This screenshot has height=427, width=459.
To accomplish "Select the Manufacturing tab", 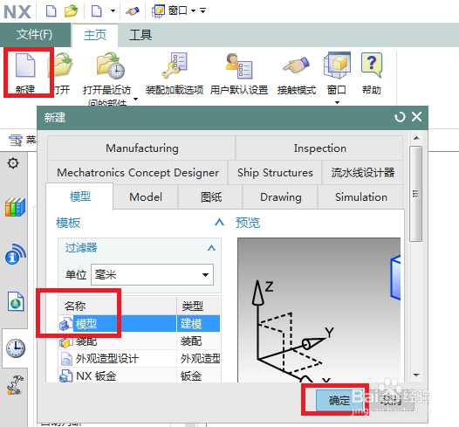I will (x=141, y=148).
